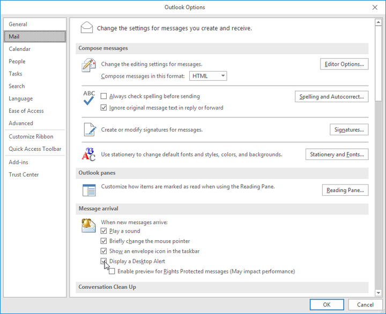Open the Customize Ribbon category

pyautogui.click(x=35, y=136)
